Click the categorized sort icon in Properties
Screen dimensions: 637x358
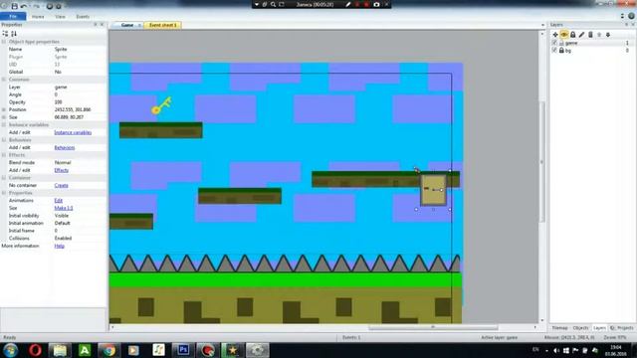pyautogui.click(x=5, y=34)
